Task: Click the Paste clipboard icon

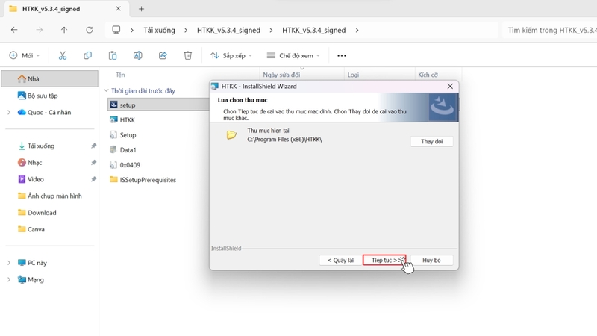Action: tap(113, 55)
